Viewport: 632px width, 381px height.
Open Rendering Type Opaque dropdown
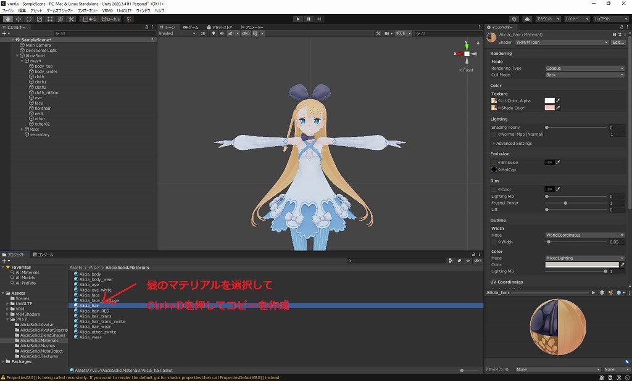tap(584, 68)
